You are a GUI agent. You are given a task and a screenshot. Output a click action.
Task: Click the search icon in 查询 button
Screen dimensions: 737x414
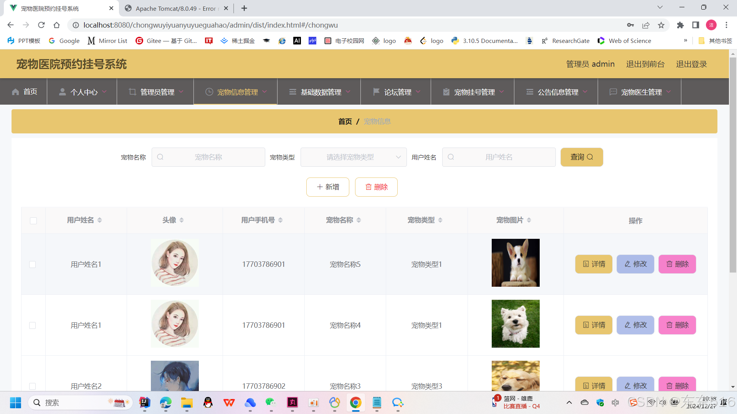[590, 157]
